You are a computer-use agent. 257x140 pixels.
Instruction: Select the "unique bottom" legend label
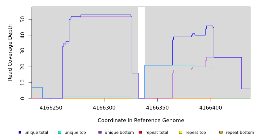[119, 133]
